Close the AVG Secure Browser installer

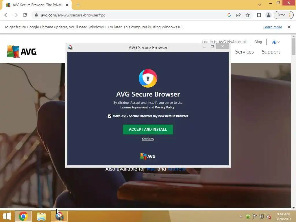(222, 46)
